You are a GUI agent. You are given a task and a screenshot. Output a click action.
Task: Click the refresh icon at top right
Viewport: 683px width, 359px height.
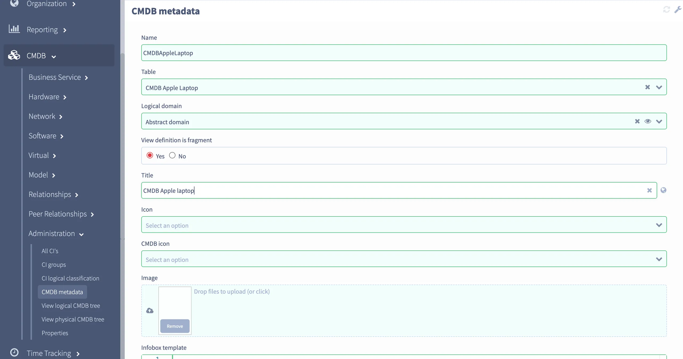[x=666, y=10]
